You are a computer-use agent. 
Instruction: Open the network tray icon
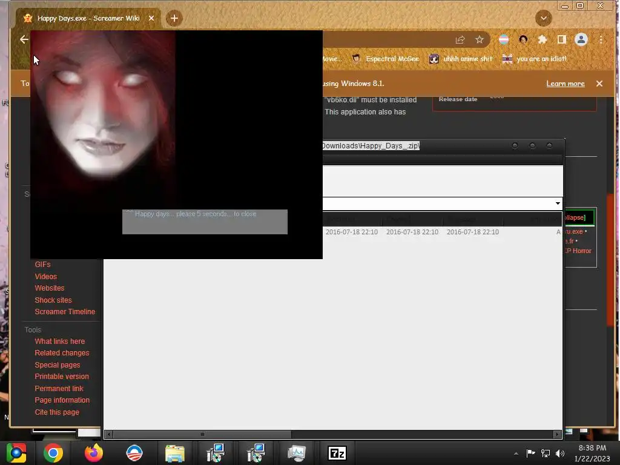point(546,453)
